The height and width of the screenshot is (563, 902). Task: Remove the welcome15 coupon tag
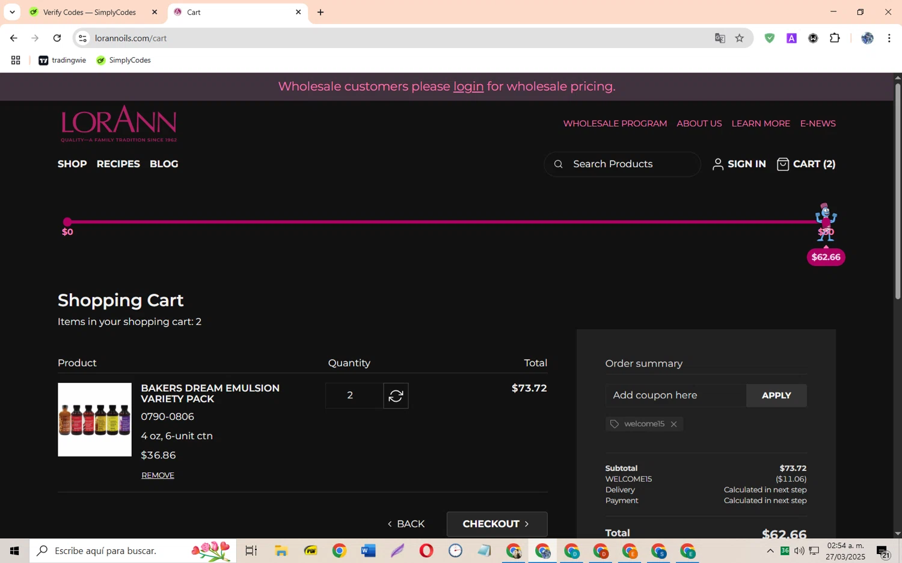(x=673, y=424)
